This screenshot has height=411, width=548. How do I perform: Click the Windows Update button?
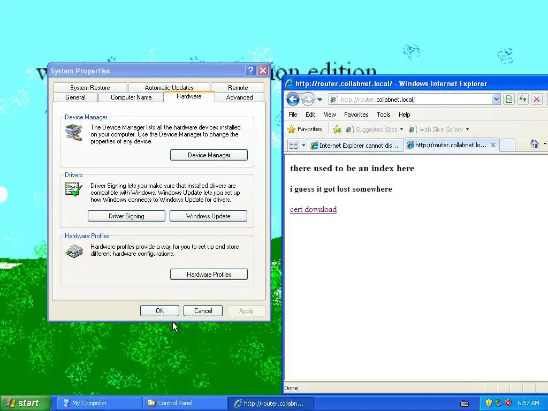pos(208,216)
